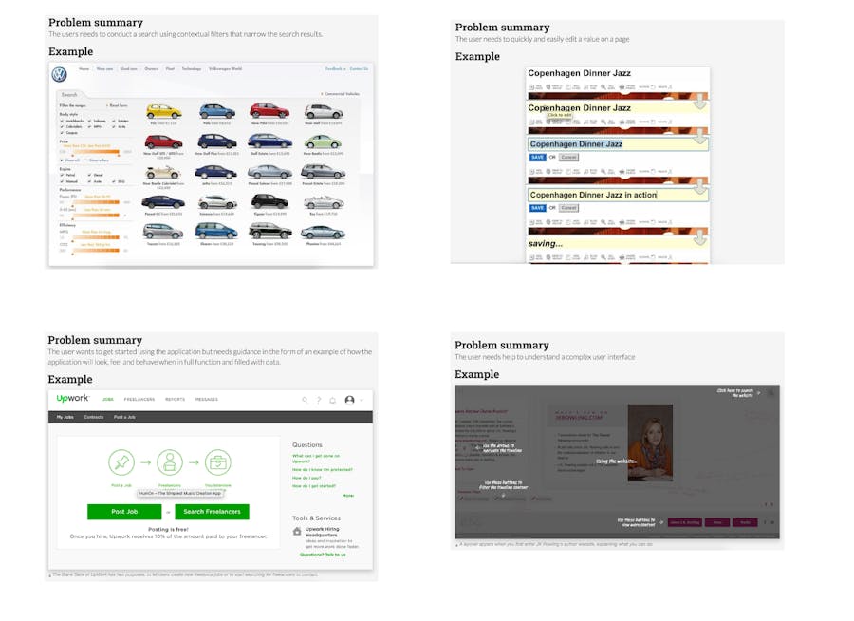Screen dimensions: 854x621
Task: Toggle the Manual gearbox checkbox
Action: [62, 181]
